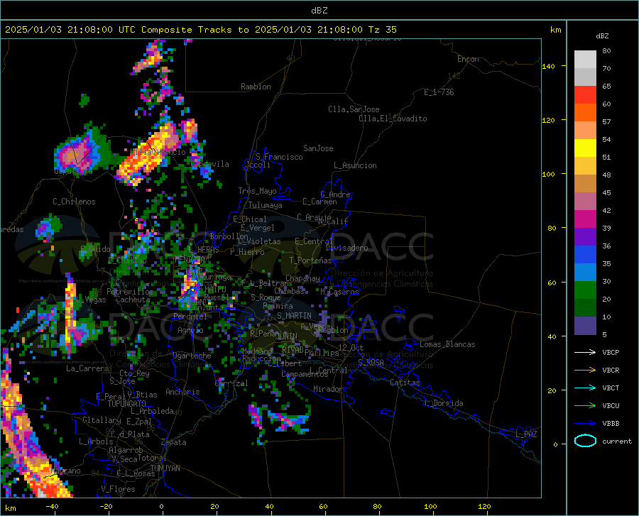Click the cyan 'current' ellipse legend symbol
639x516 pixels.
click(x=585, y=441)
